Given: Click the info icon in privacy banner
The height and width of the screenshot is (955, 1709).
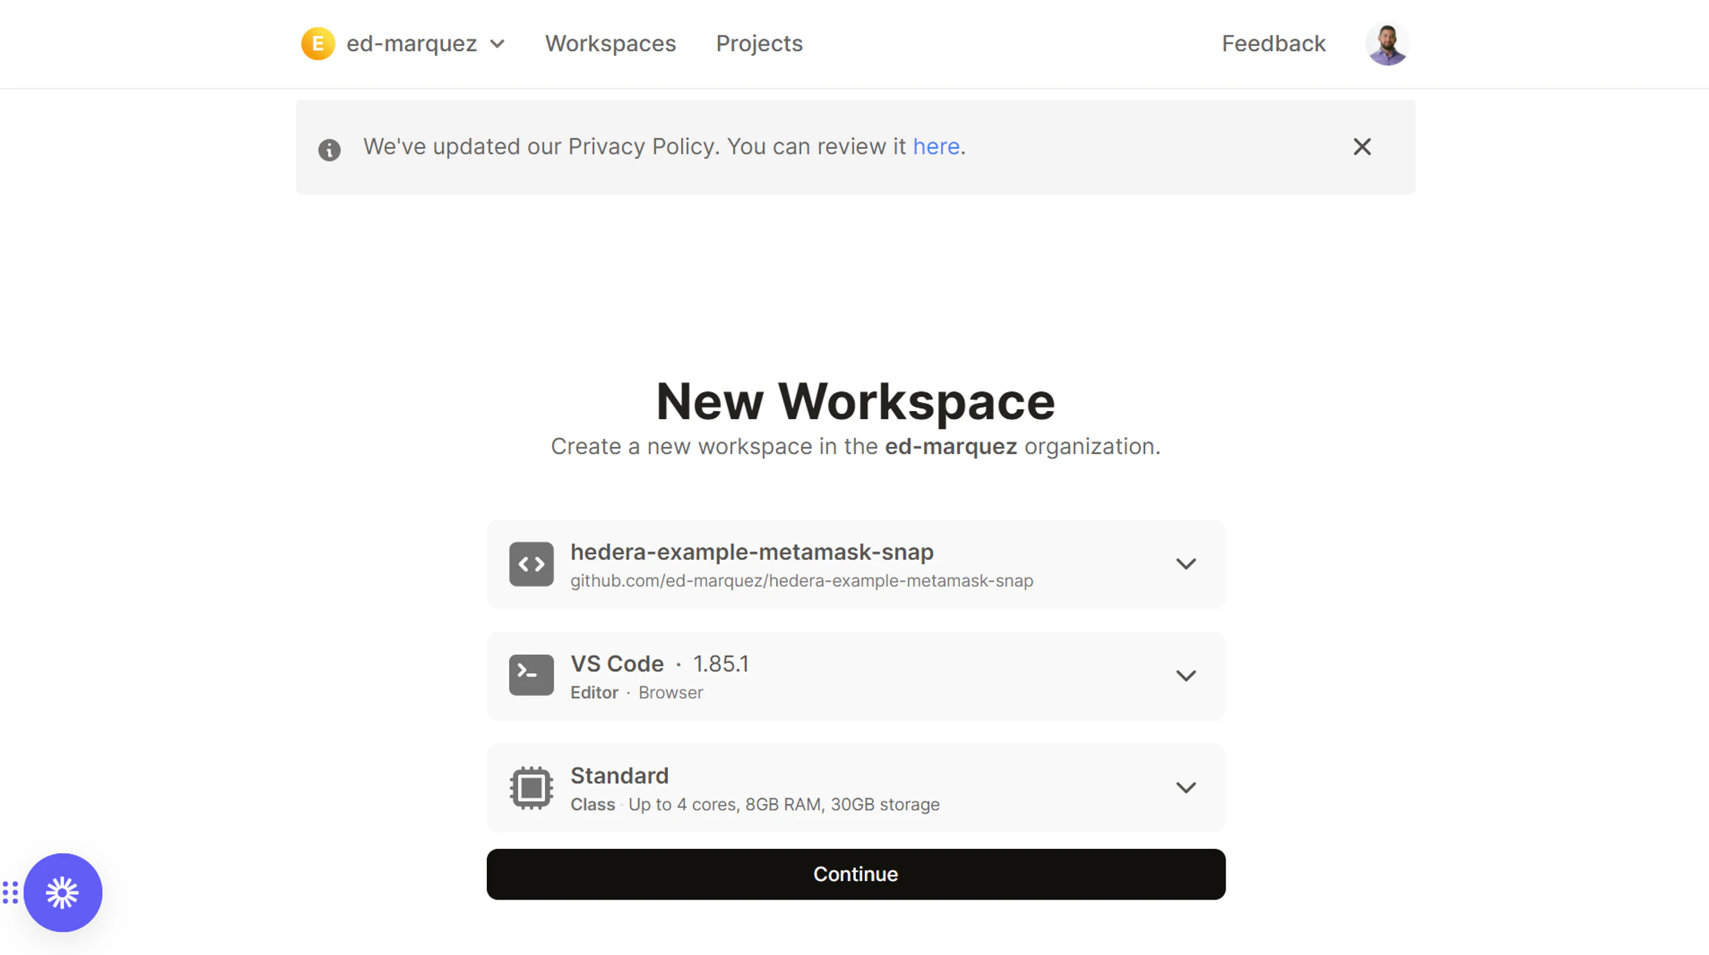Looking at the screenshot, I should click(329, 149).
